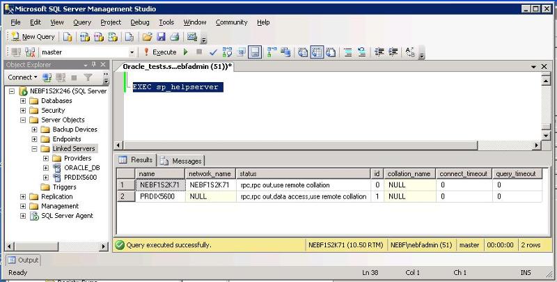Decrease indent of selected lines

pyautogui.click(x=379, y=52)
